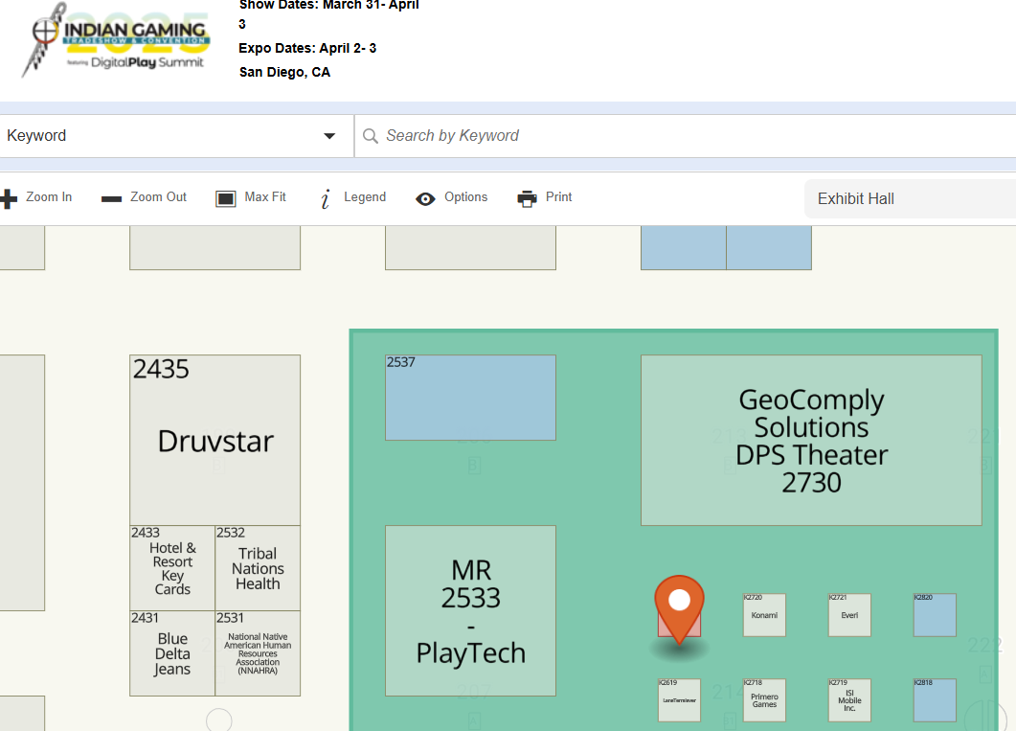1016x731 pixels.
Task: Click the Options label
Action: 466,197
